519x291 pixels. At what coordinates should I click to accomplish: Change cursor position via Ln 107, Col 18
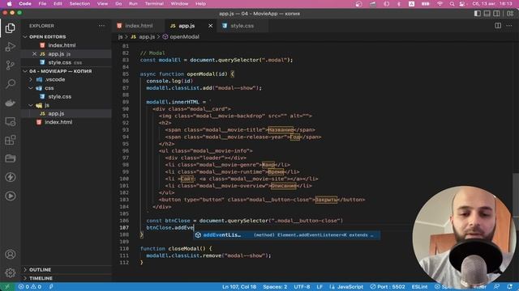click(239, 287)
